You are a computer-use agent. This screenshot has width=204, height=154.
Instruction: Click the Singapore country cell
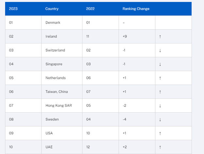(54, 64)
